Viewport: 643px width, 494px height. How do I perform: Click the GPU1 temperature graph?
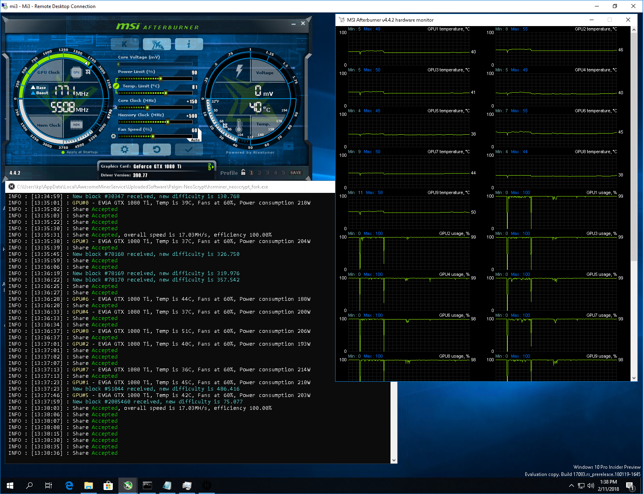click(409, 49)
